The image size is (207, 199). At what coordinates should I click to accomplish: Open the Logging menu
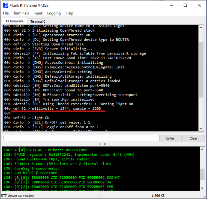point(54,13)
